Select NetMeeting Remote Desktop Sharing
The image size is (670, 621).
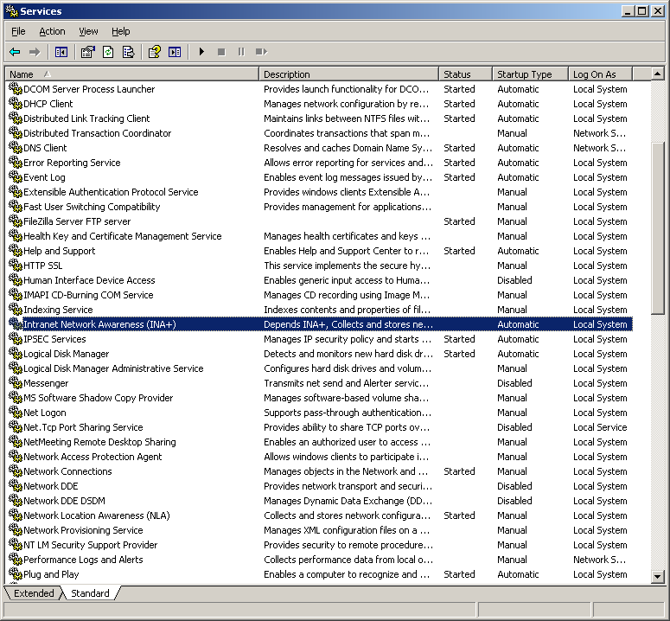point(321,441)
